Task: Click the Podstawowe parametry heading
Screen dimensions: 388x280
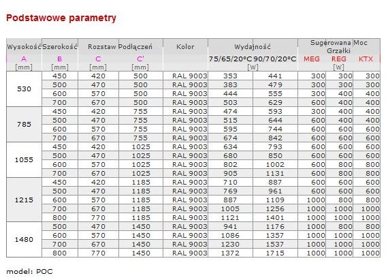Action: [x=61, y=18]
